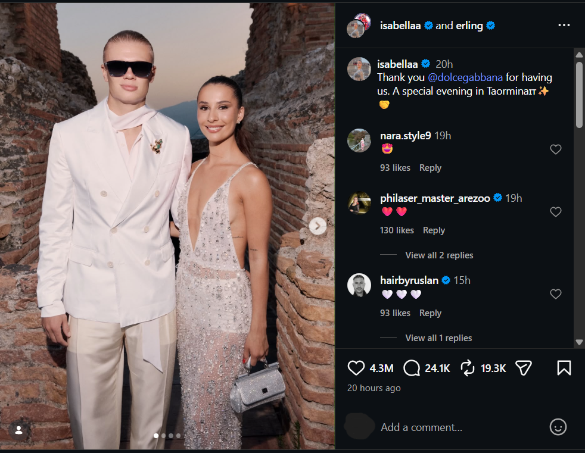Screen dimensions: 585x453
Task: Show tagged people icon on photo
Action: click(18, 430)
